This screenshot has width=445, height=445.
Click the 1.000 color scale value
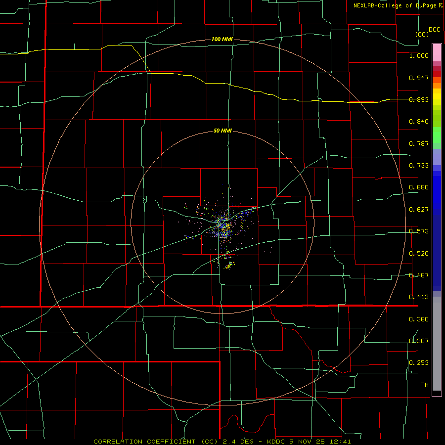(419, 55)
